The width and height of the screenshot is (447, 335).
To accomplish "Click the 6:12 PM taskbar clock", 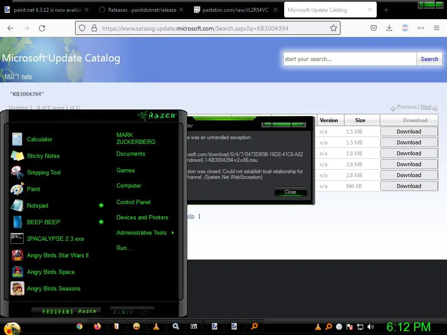I will point(408,327).
